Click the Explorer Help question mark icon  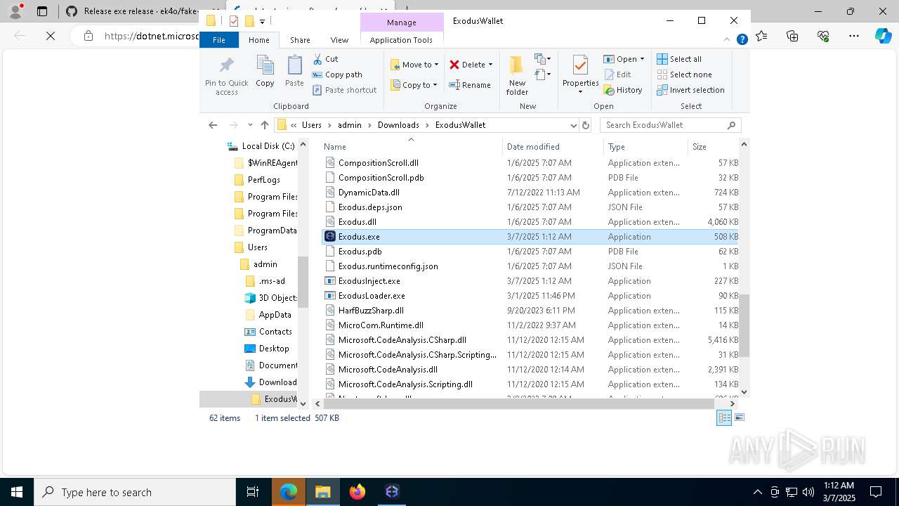[x=742, y=40]
